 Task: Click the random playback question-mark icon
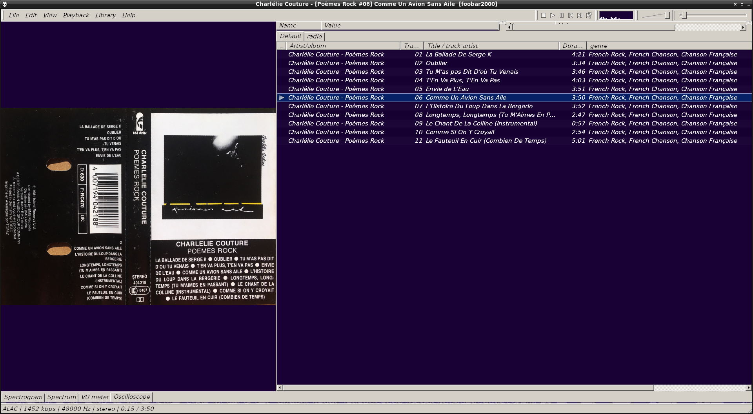pyautogui.click(x=589, y=15)
